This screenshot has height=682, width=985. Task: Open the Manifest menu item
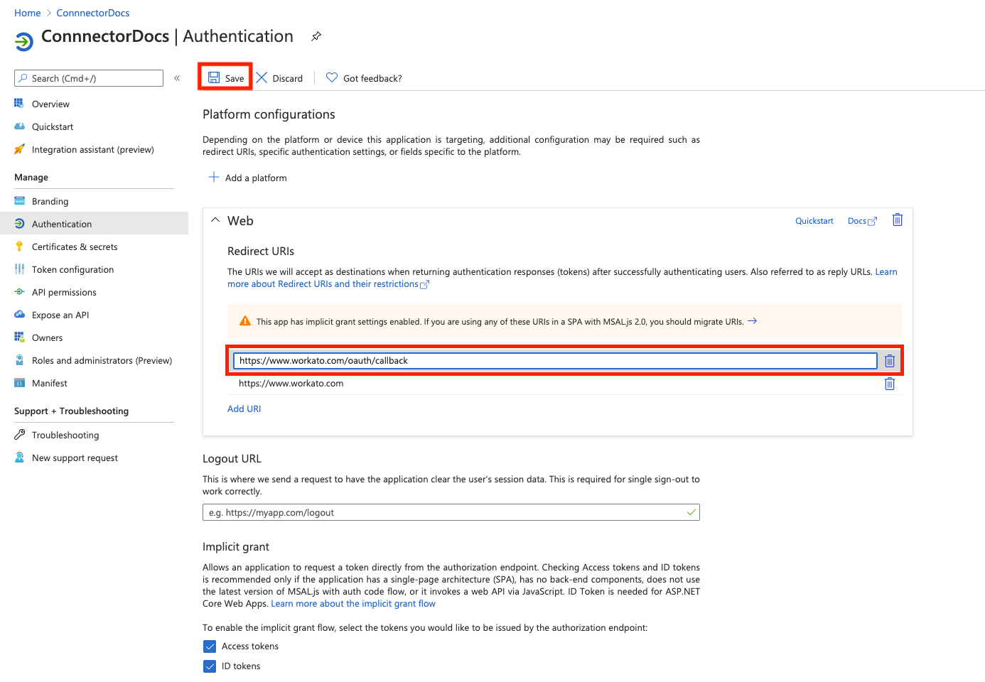pos(50,384)
